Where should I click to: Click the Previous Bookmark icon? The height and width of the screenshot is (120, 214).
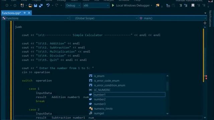199,5
